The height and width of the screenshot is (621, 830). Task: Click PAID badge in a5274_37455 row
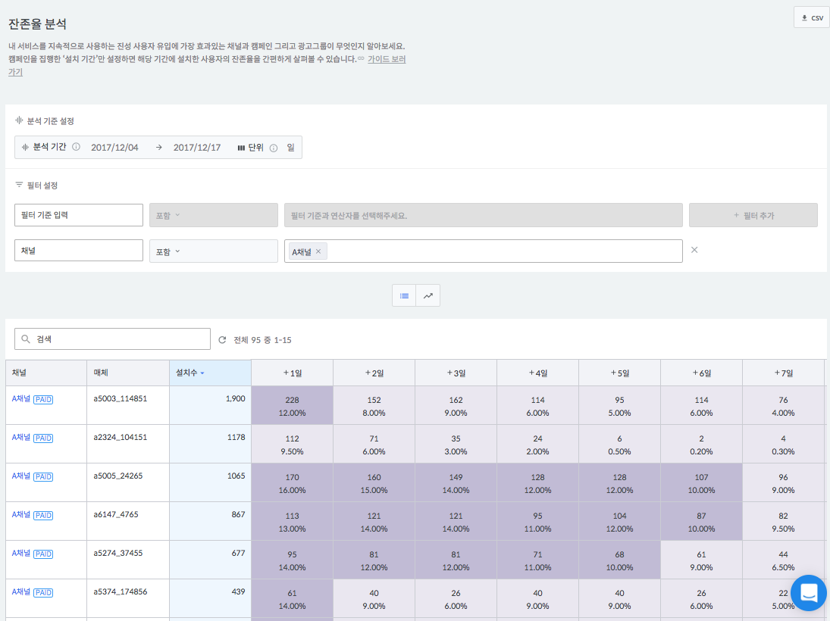coord(43,554)
